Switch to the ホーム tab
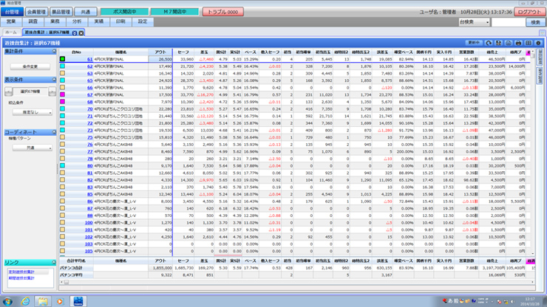This screenshot has width=547, height=307. (x=11, y=32)
